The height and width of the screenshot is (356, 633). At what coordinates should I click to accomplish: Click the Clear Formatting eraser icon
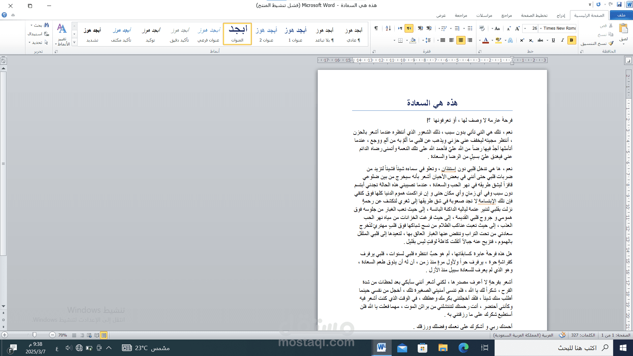(x=482, y=28)
